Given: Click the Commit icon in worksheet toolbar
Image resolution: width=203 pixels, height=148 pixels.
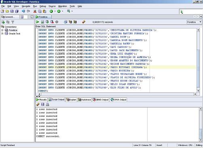Looking at the screenshot, I should click(x=47, y=22).
